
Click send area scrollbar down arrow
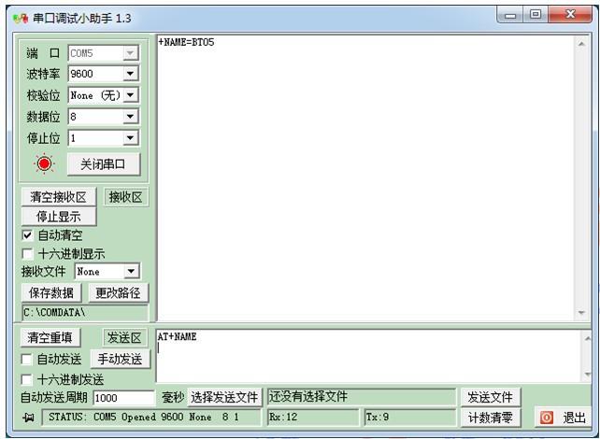587,375
